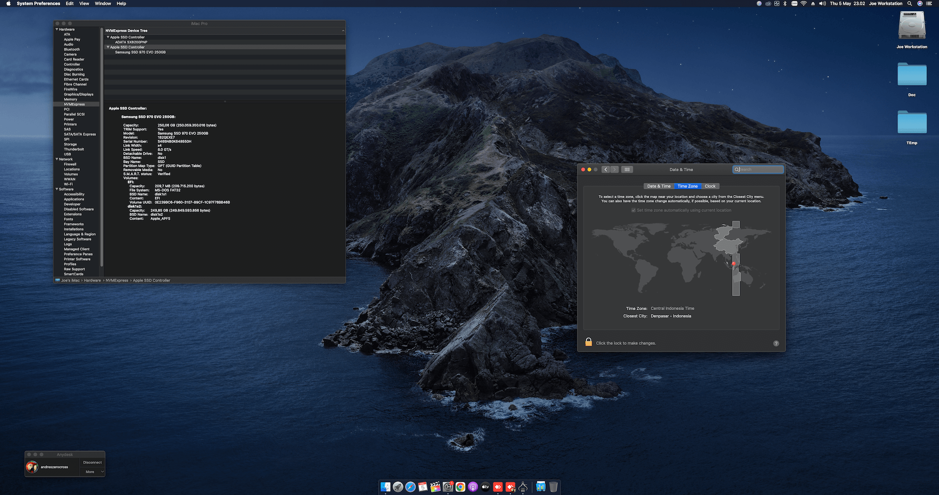Open the Date & Time help button
939x495 pixels.
[x=776, y=343]
